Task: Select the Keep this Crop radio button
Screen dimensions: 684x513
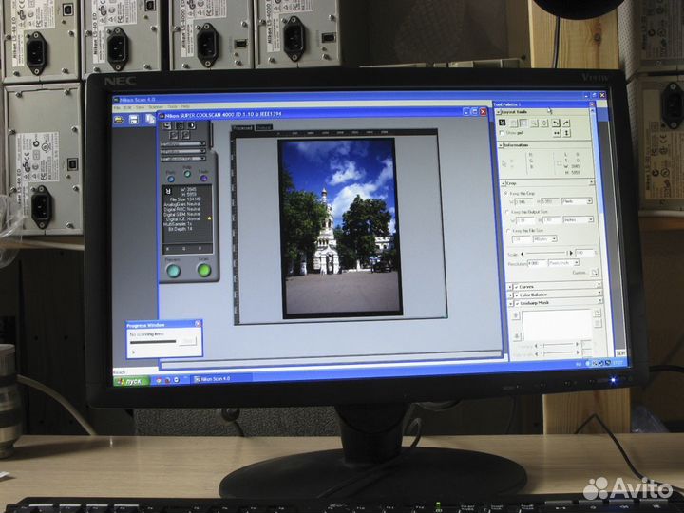Action: point(503,193)
